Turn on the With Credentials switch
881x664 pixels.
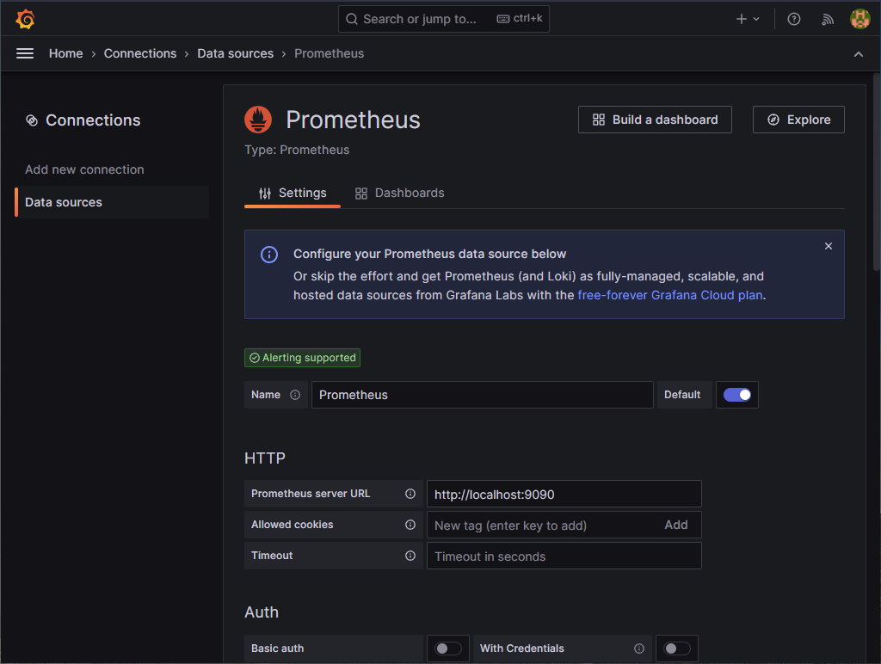coord(676,649)
